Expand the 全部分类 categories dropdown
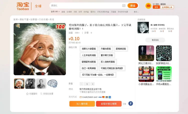The height and width of the screenshot is (114, 188). coord(55,11)
